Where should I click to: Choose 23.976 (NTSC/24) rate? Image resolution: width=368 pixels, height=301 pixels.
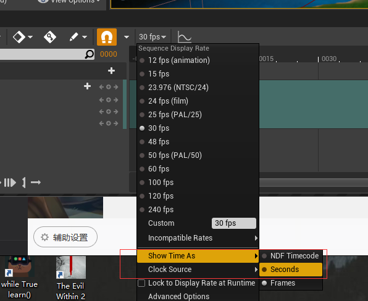[198, 88]
